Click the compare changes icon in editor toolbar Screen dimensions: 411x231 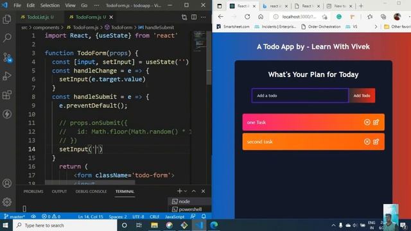pos(184,17)
